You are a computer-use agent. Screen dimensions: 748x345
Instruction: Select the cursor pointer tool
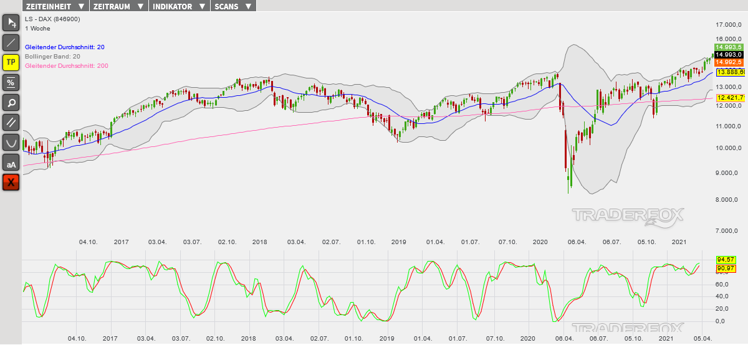tap(11, 23)
